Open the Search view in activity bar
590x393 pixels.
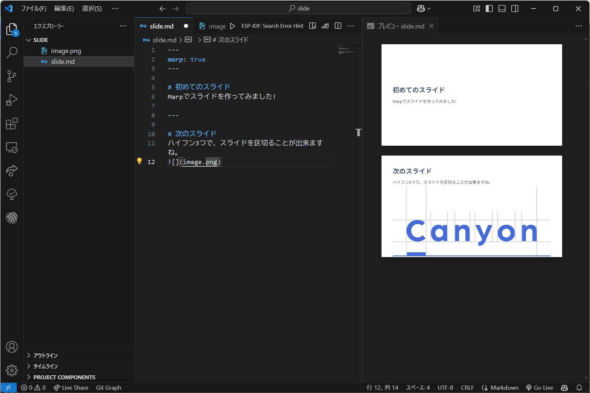tap(12, 52)
